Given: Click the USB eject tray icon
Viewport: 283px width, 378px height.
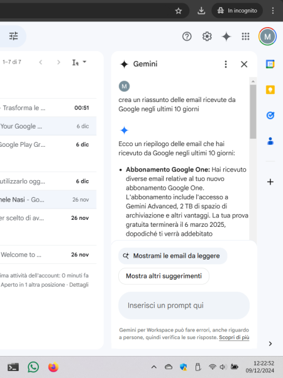Looking at the screenshot, I should 198,367.
